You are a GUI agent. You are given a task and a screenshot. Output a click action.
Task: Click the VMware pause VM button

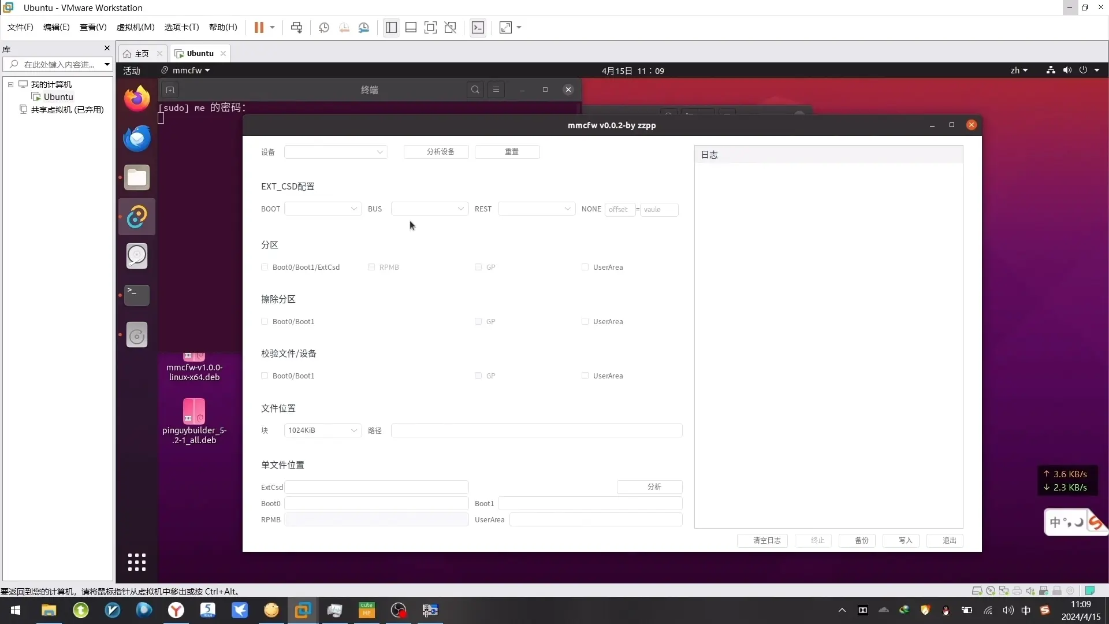[x=259, y=27]
